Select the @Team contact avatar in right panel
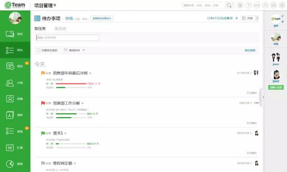 pyautogui.click(x=276, y=19)
